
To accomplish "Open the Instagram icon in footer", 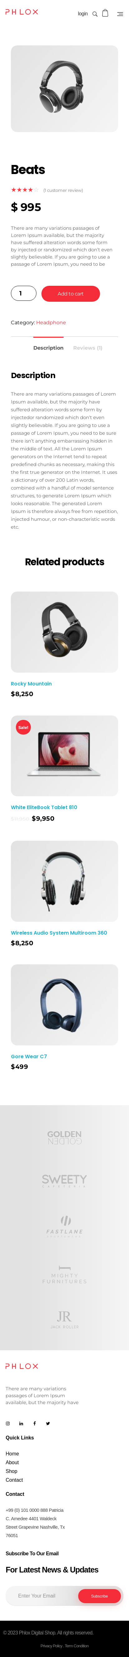I will [x=8, y=1424].
